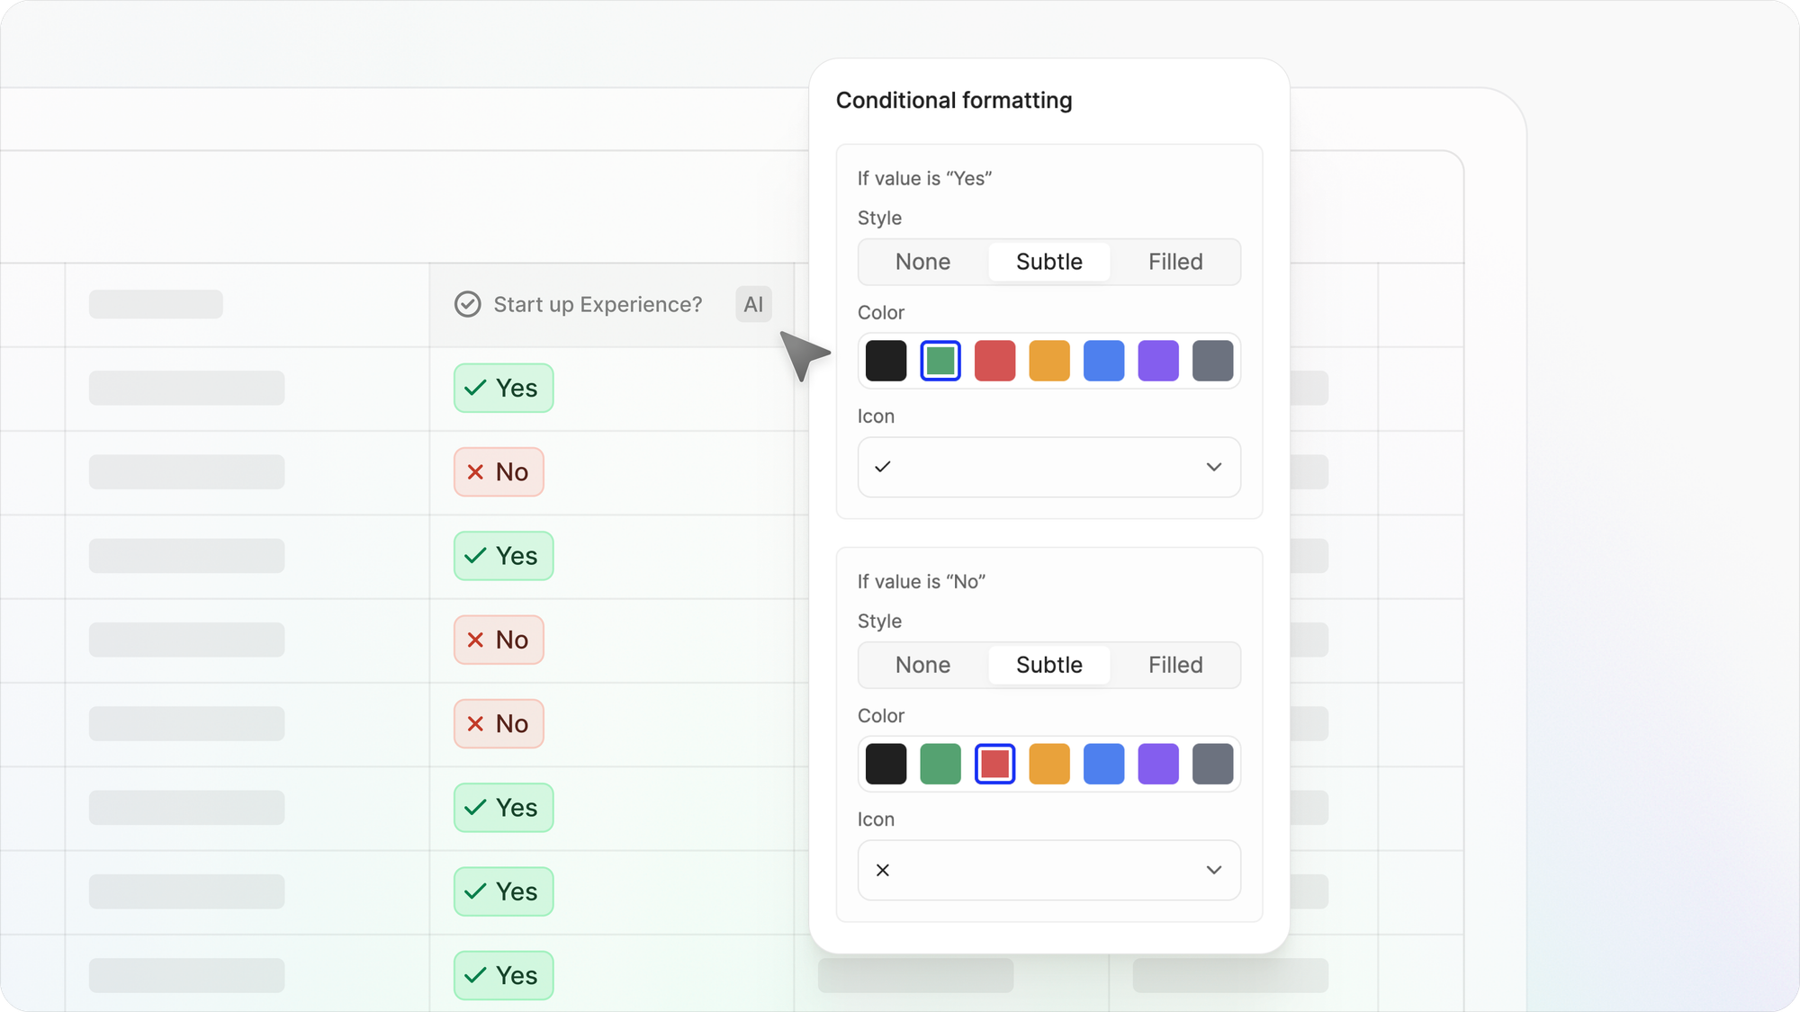Choose Subtle style in No section

[1048, 665]
